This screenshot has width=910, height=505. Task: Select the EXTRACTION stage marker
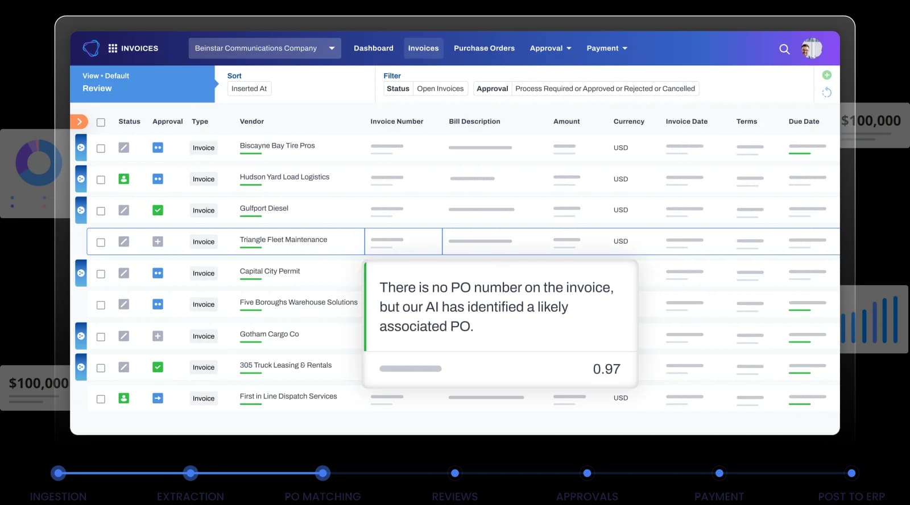191,473
